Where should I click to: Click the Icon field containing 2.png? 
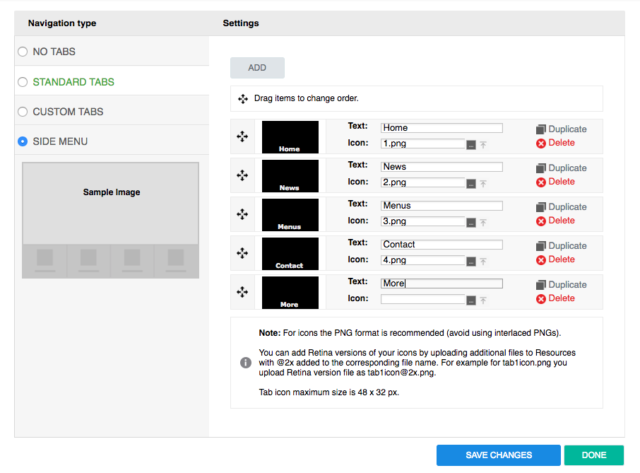click(x=423, y=182)
